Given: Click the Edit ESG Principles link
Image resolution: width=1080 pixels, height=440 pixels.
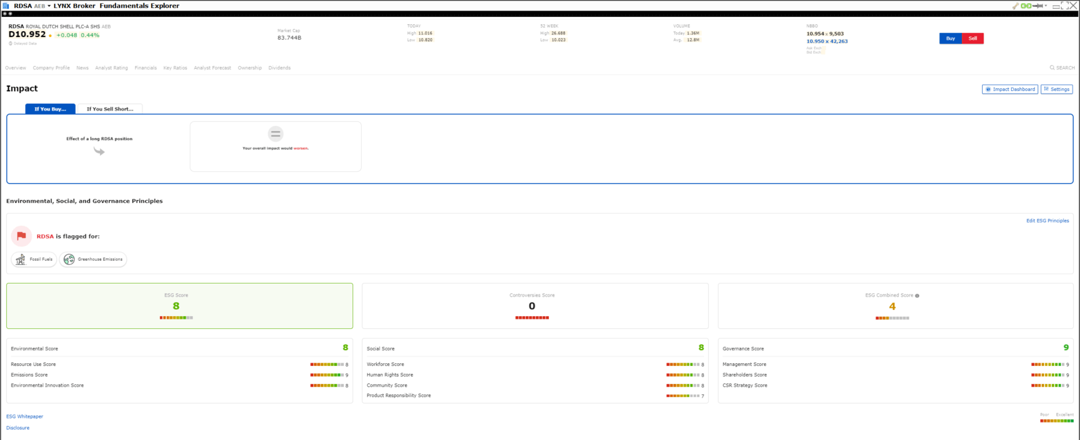Looking at the screenshot, I should (x=1048, y=220).
